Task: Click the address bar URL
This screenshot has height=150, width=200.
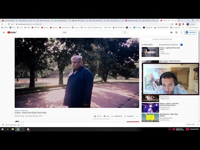Action: click(x=30, y=24)
